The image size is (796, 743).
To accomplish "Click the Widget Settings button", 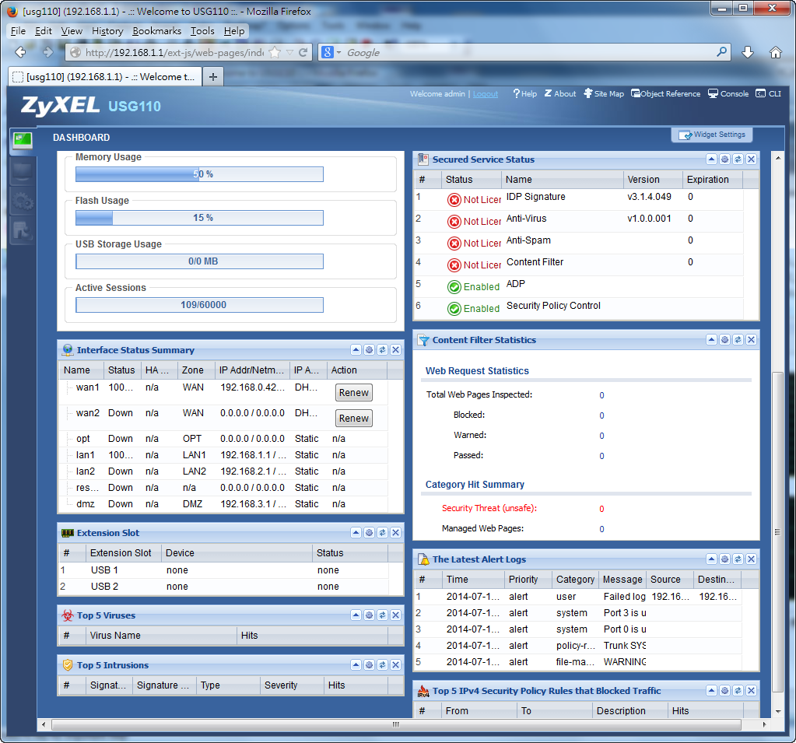I will [712, 135].
